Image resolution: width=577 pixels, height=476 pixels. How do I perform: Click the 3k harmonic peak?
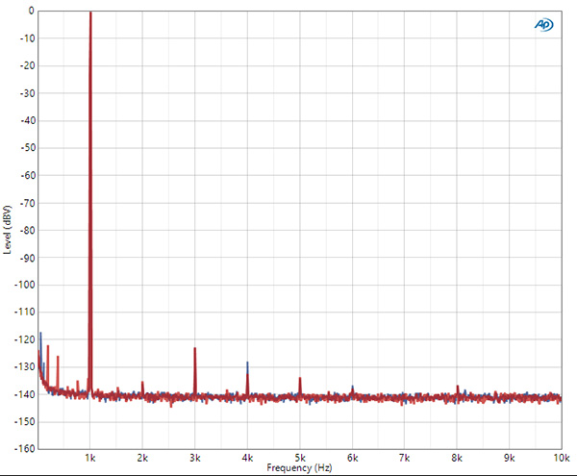pyautogui.click(x=195, y=349)
